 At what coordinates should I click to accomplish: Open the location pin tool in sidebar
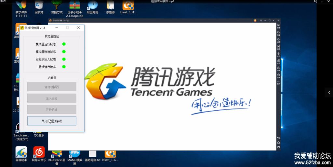pos(278,54)
